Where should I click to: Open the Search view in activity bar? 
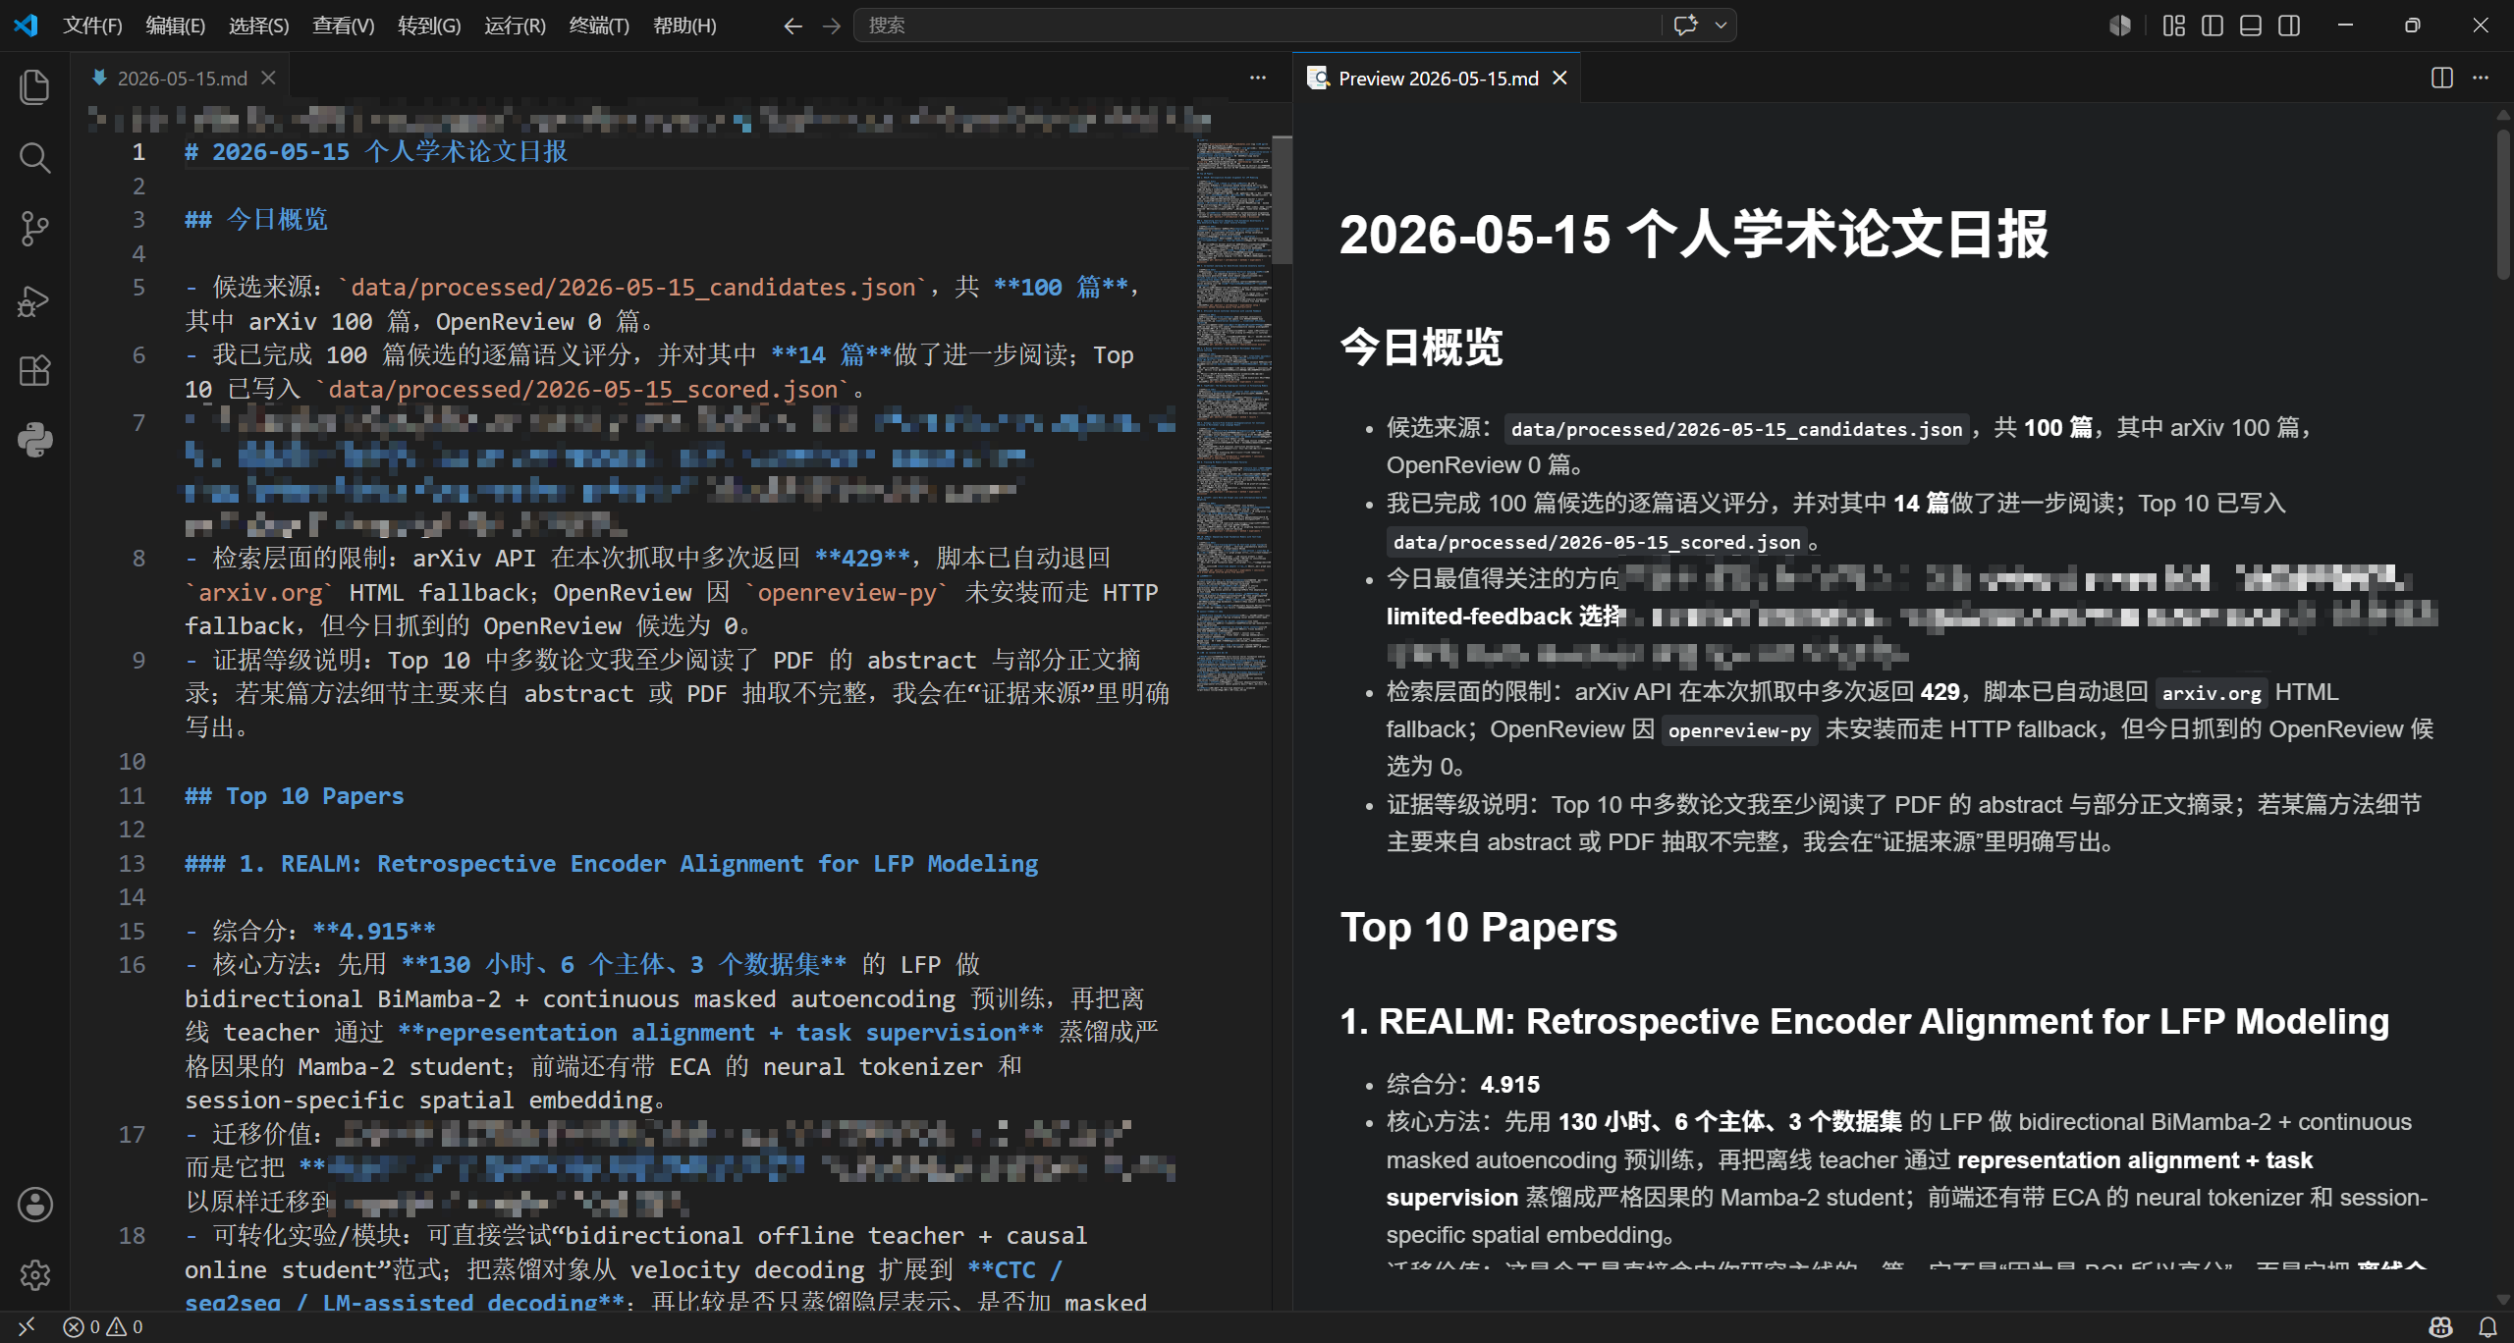pyautogui.click(x=34, y=157)
